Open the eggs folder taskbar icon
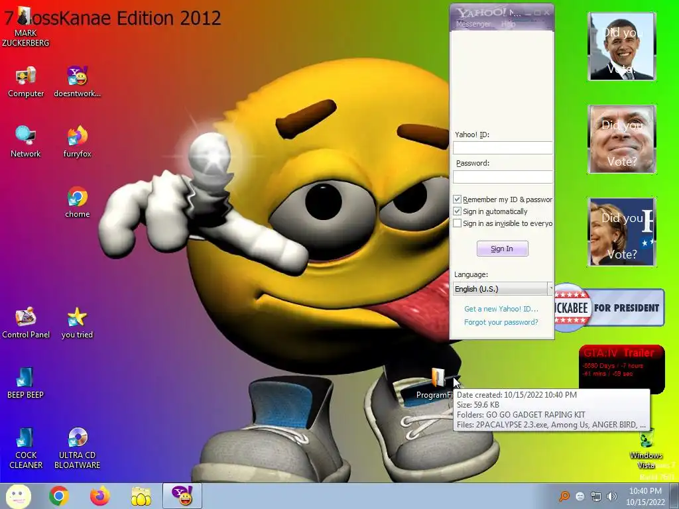Viewport: 679px width, 509px height. [x=141, y=496]
